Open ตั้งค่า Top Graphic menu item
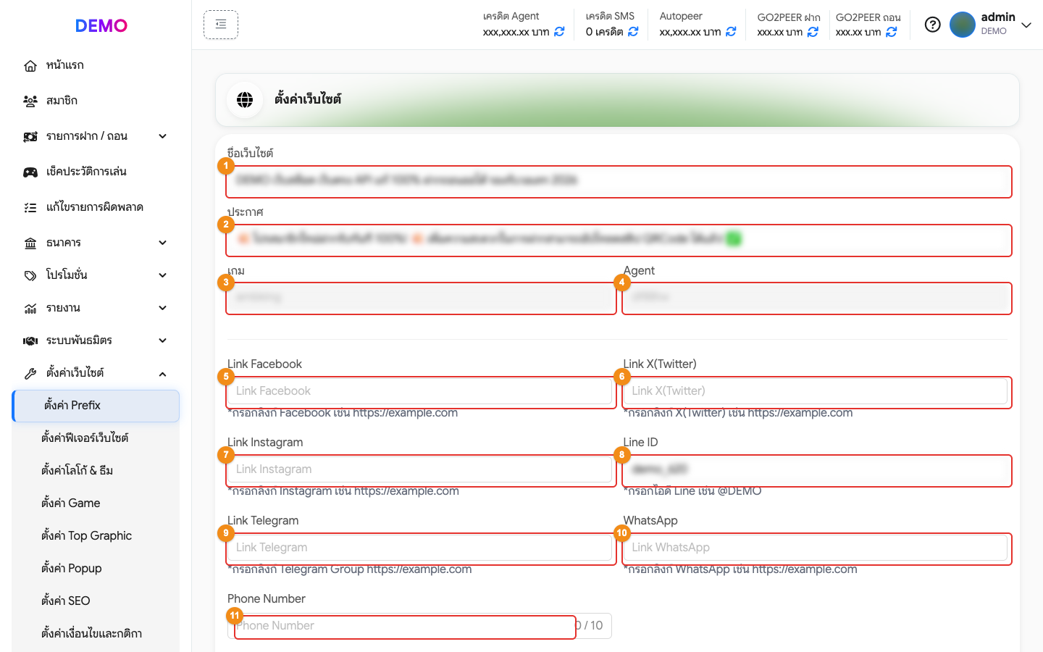Viewport: 1043px width, 652px height. pyautogui.click(x=96, y=536)
